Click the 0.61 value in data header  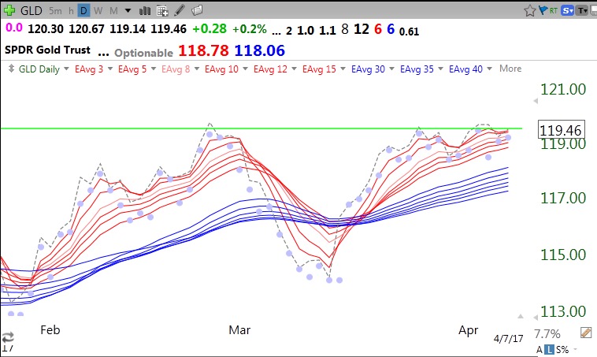[409, 32]
